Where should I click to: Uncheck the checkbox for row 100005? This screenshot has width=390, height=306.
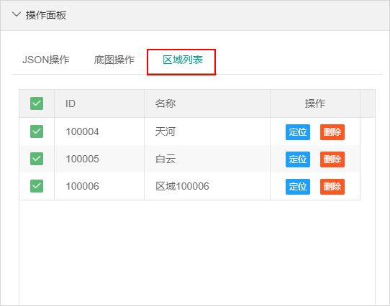pyautogui.click(x=37, y=159)
